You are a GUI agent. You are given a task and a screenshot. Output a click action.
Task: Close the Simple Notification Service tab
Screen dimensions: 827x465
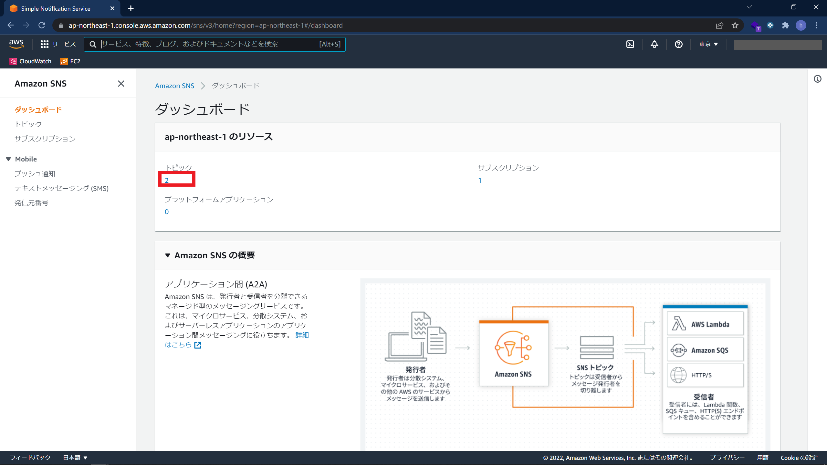112,8
